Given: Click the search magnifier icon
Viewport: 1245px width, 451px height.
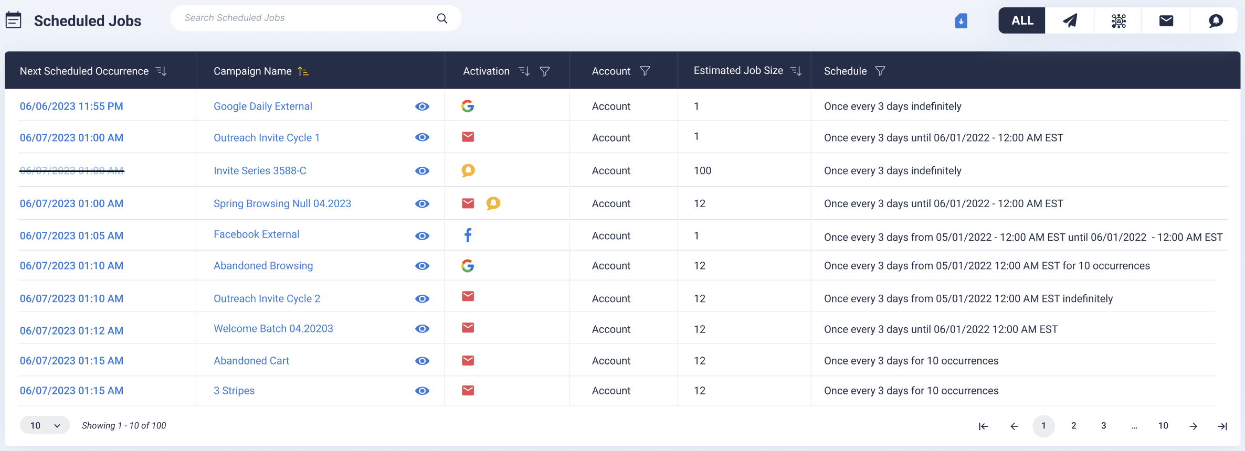Looking at the screenshot, I should 442,18.
